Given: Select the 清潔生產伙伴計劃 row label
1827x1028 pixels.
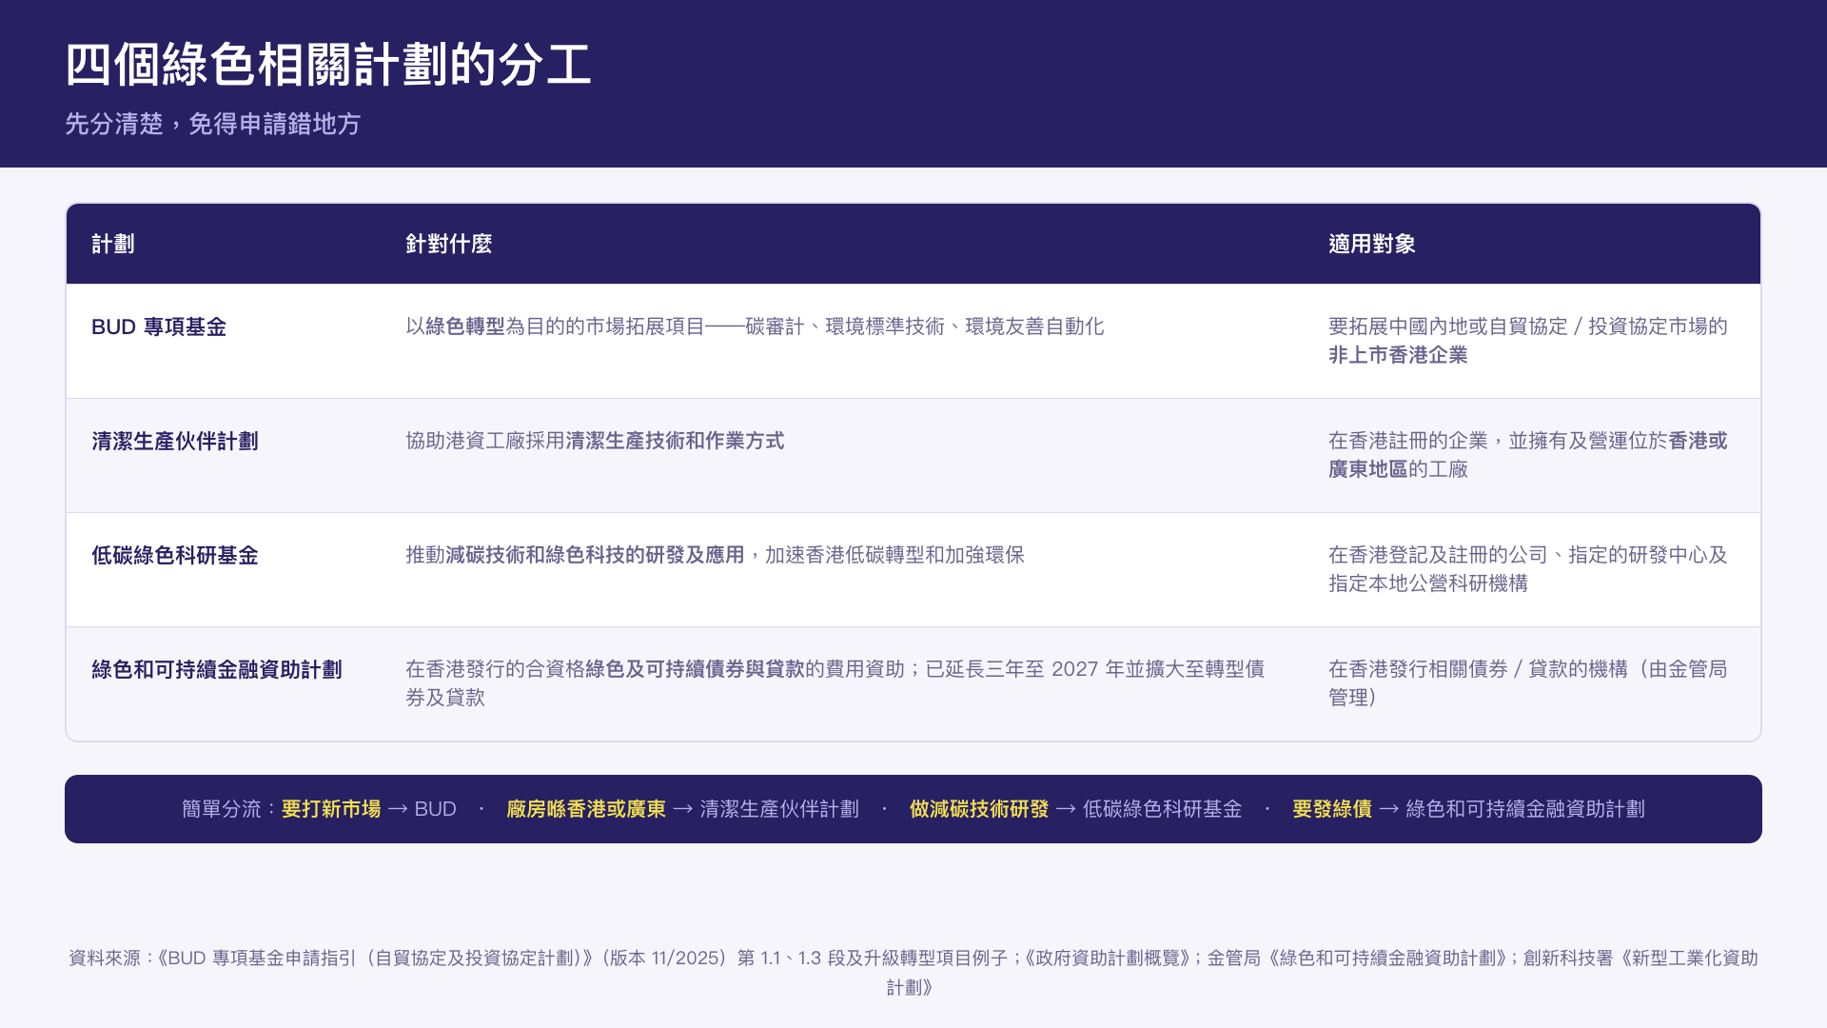Looking at the screenshot, I should point(175,441).
